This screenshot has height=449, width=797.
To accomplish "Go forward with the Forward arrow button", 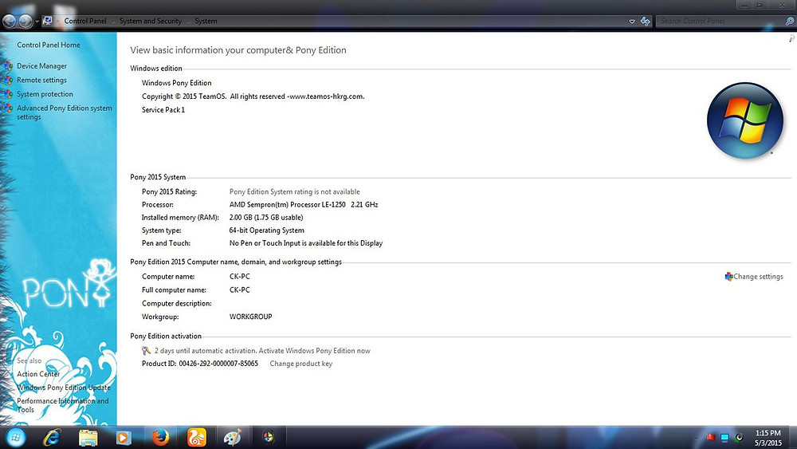I will tap(26, 21).
